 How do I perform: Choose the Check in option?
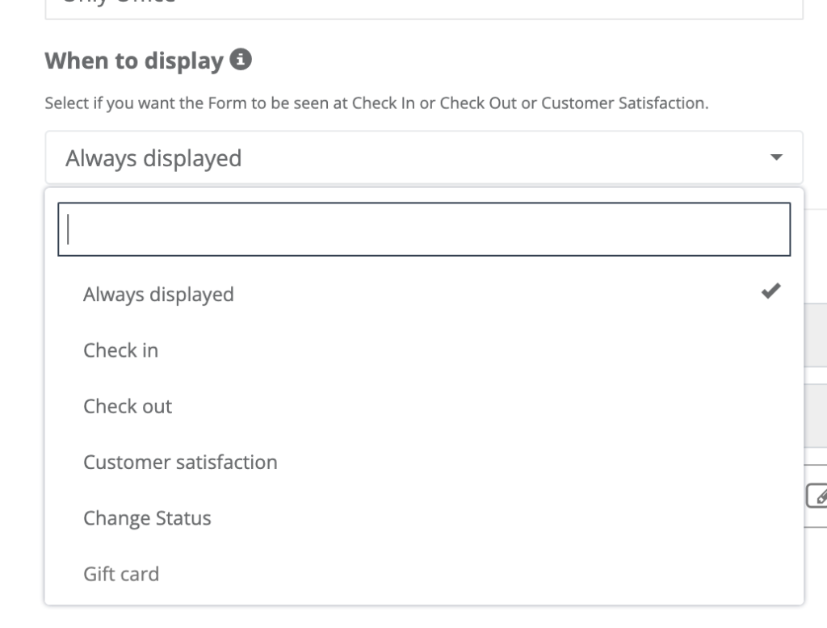click(424, 350)
